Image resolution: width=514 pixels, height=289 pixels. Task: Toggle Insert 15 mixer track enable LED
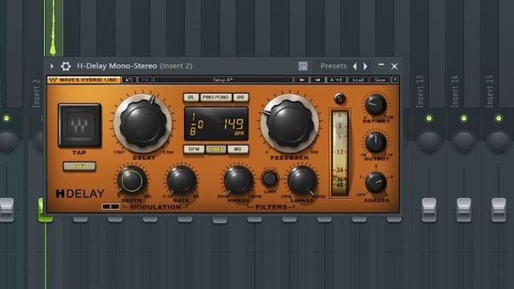coord(499,118)
